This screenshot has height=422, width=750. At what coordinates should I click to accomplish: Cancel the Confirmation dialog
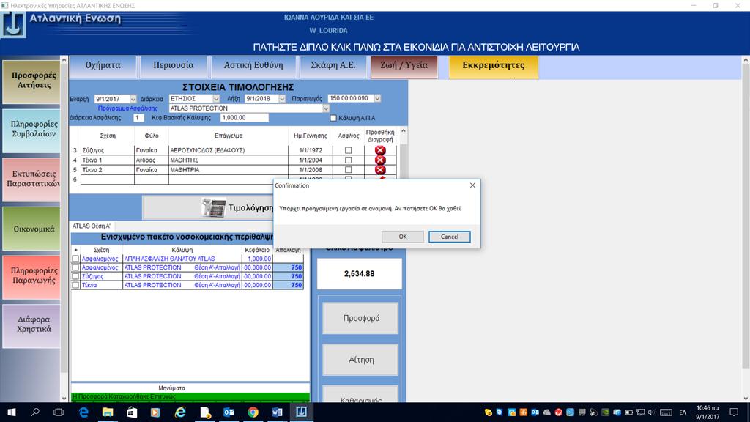click(x=450, y=237)
